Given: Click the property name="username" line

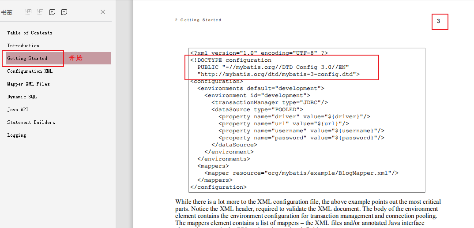Looking at the screenshot, I should pos(301,131).
